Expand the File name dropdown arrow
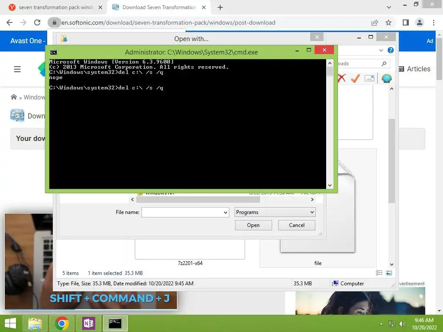This screenshot has width=443, height=332. [x=225, y=212]
